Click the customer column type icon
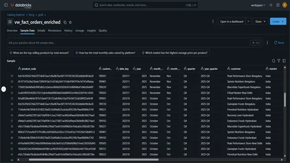 click(228, 69)
